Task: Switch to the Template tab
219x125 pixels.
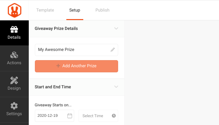Action: [45, 10]
